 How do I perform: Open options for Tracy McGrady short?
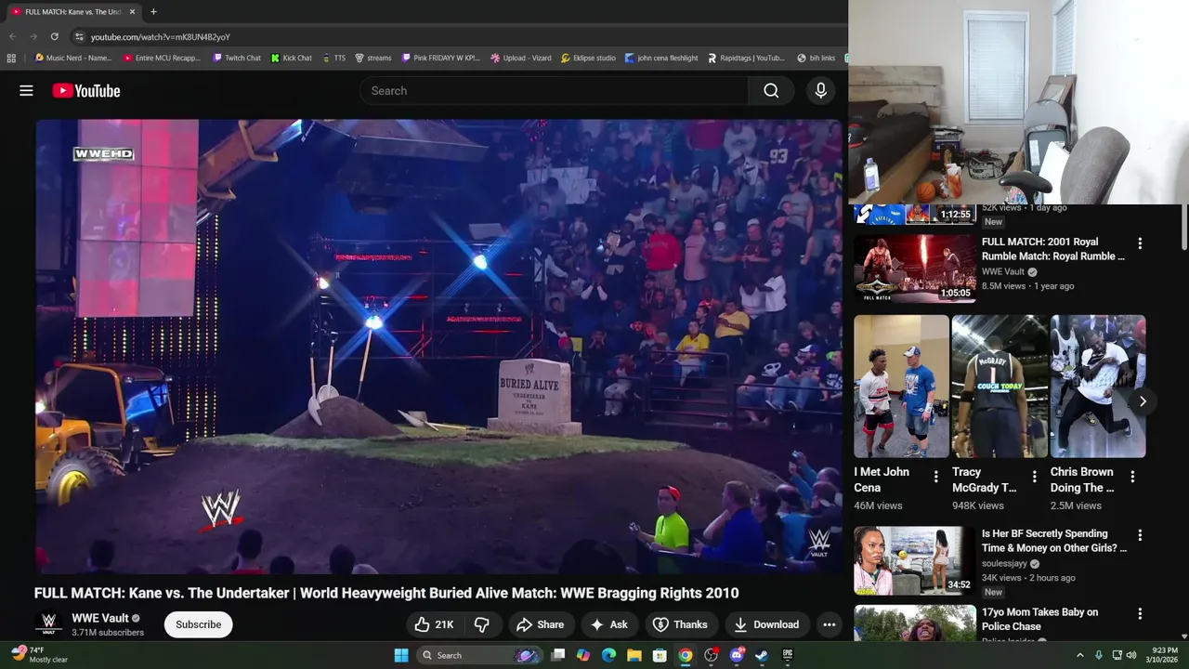point(1034,477)
